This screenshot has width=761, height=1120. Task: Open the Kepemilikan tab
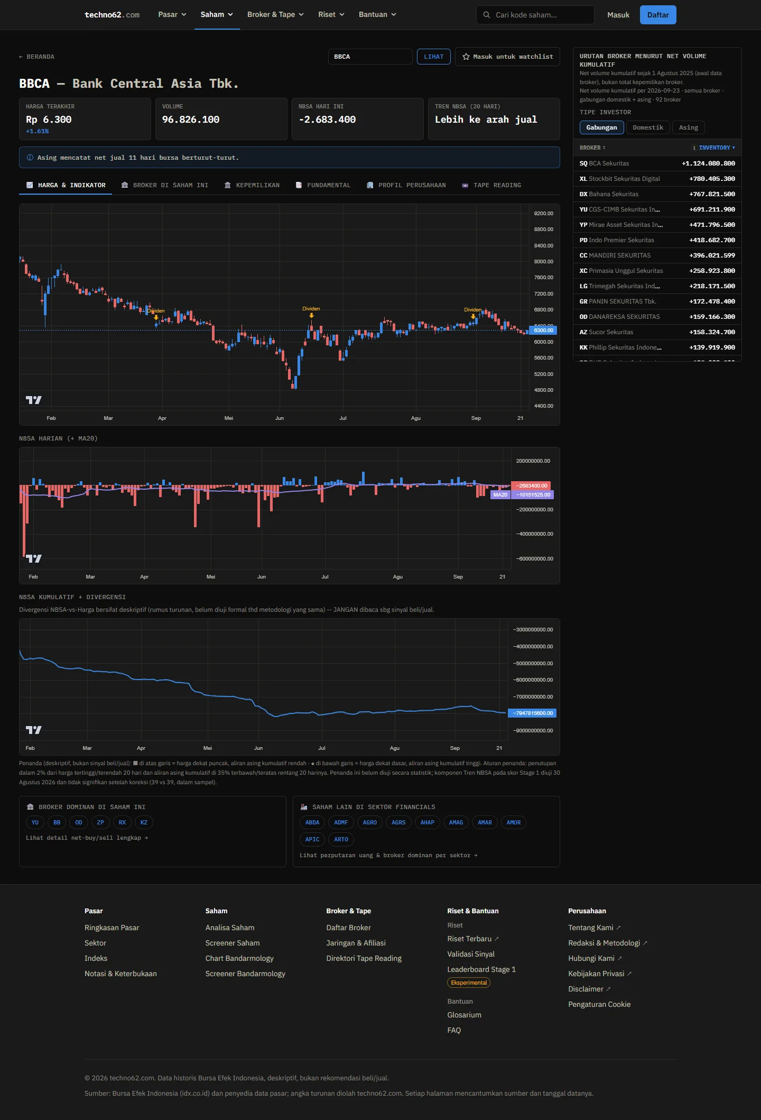(252, 185)
